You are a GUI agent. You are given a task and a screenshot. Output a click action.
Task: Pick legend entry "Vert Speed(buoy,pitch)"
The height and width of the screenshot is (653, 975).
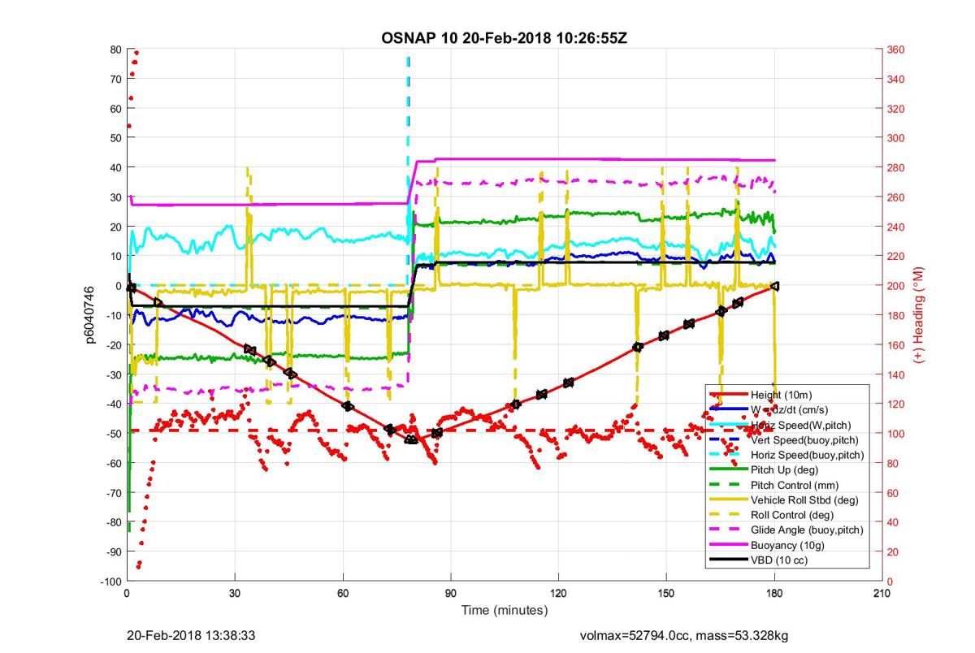[x=804, y=439]
